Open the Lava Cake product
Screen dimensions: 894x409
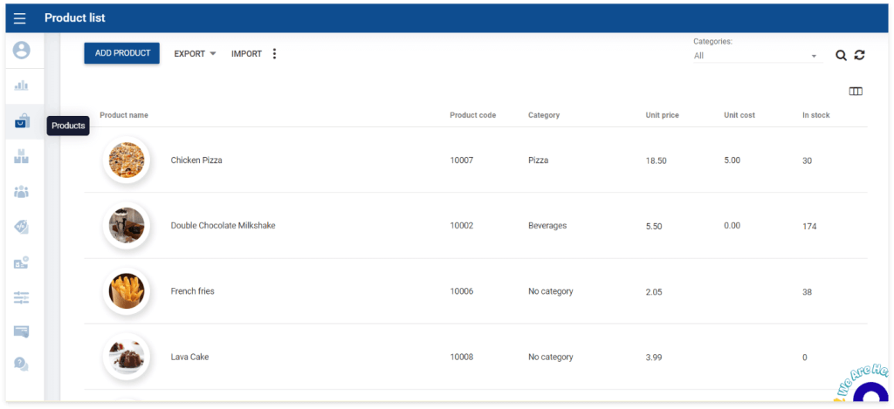(x=189, y=358)
